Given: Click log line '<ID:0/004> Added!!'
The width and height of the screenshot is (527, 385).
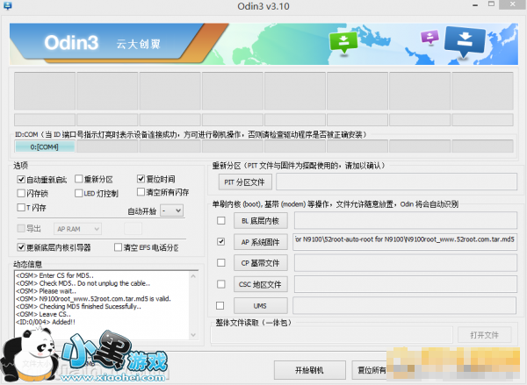Looking at the screenshot, I should [46, 322].
